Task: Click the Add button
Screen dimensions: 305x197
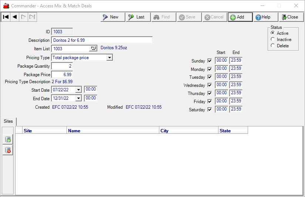Action: click(240, 17)
